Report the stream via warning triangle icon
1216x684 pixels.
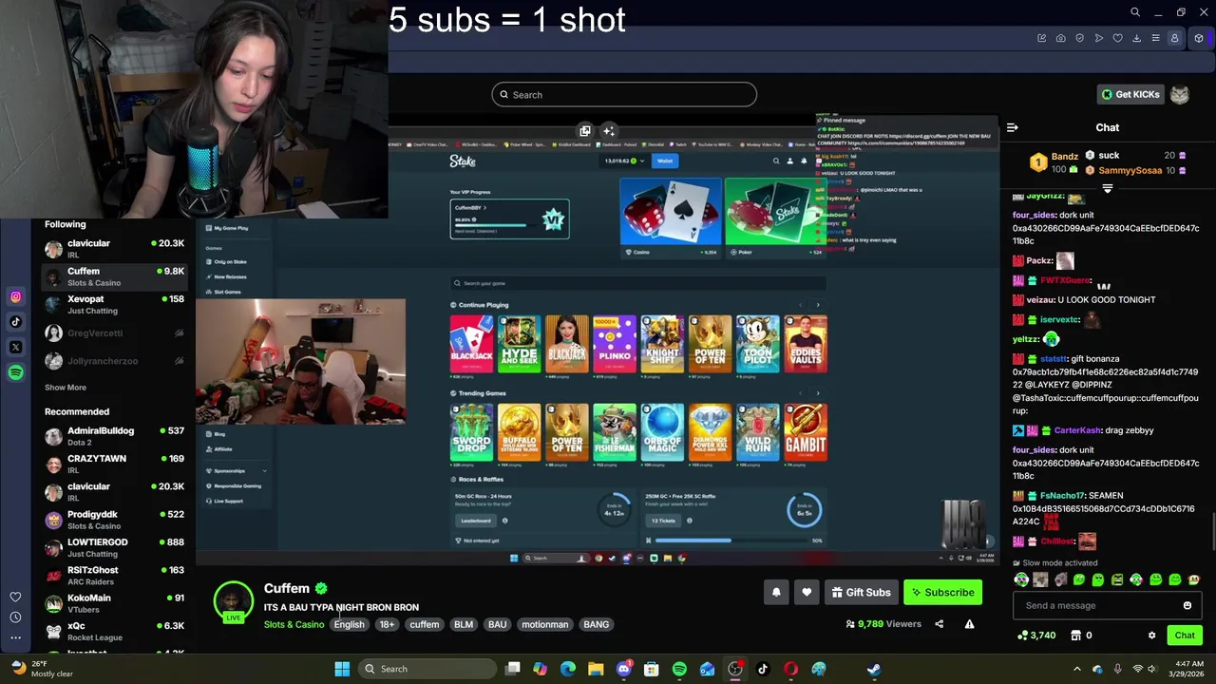969,624
